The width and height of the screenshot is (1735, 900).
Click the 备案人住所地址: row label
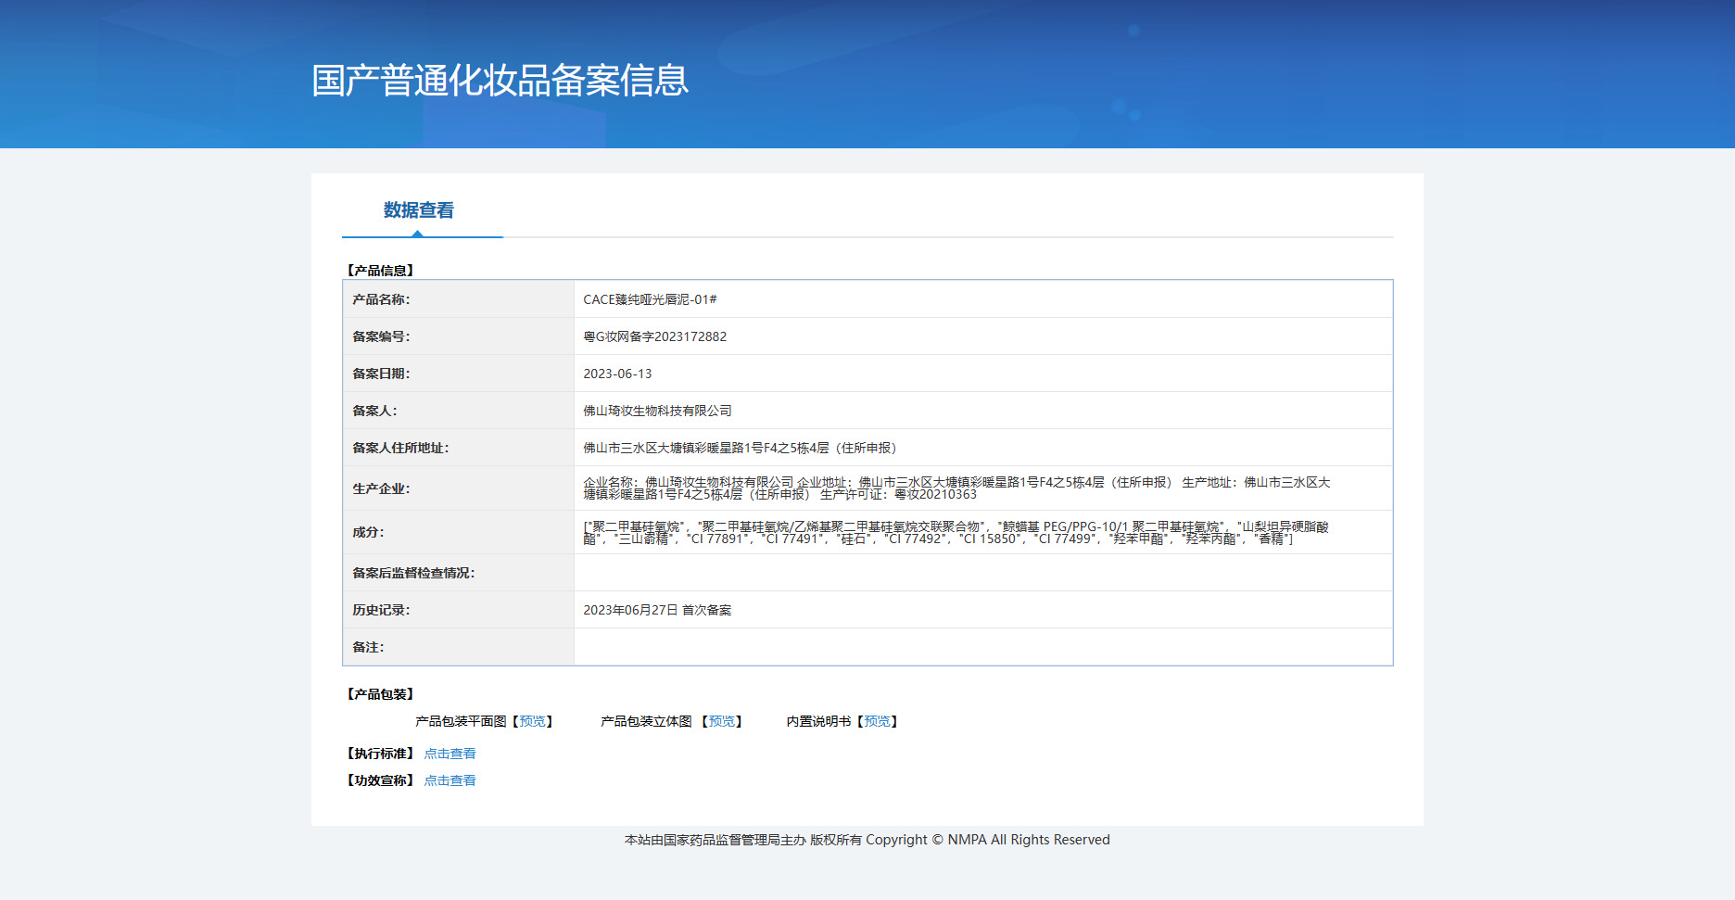coord(400,448)
